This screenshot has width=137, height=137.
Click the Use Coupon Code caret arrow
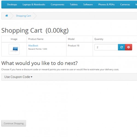(x=32, y=77)
